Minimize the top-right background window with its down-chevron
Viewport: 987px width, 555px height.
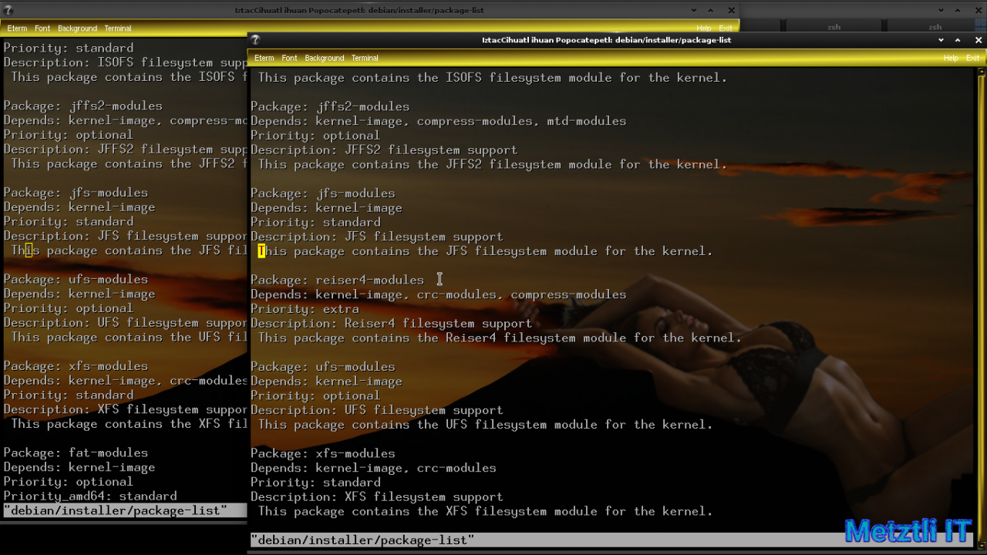(x=941, y=11)
